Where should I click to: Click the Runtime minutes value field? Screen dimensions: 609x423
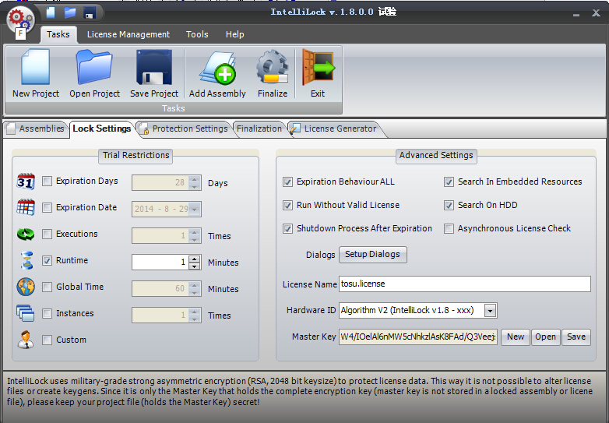pyautogui.click(x=160, y=263)
